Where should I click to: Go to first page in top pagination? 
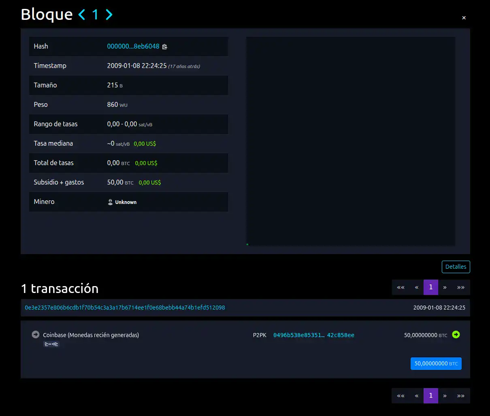pos(401,287)
